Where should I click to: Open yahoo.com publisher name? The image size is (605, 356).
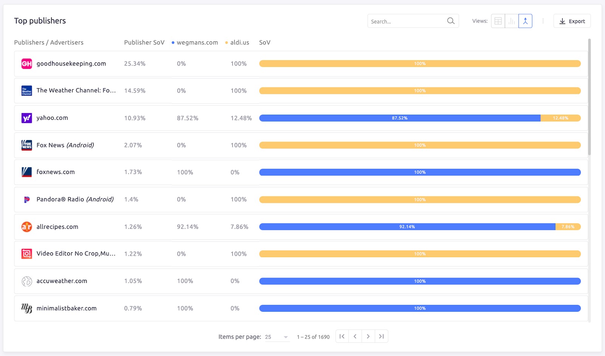[x=52, y=118]
